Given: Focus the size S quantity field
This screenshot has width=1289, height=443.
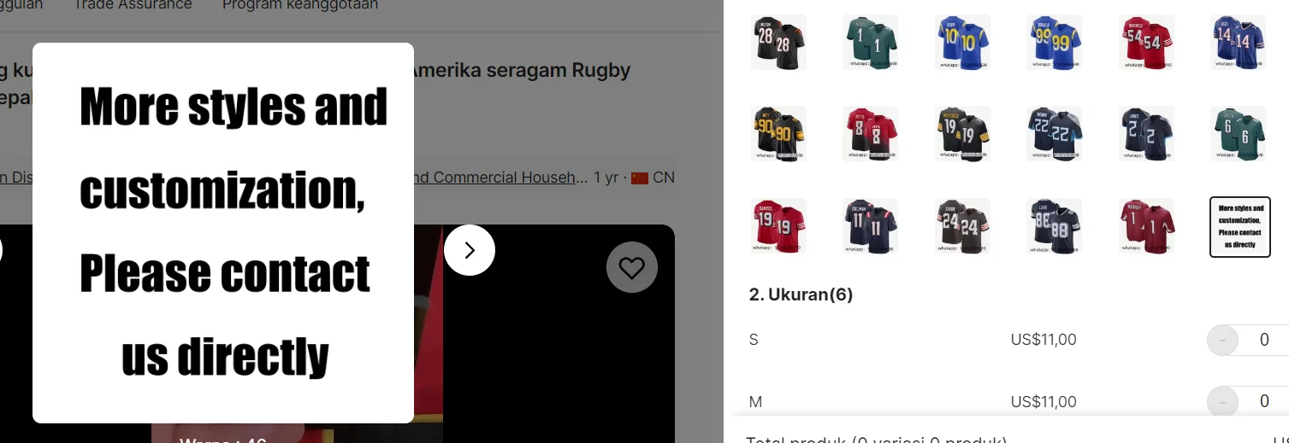Looking at the screenshot, I should click(x=1264, y=340).
